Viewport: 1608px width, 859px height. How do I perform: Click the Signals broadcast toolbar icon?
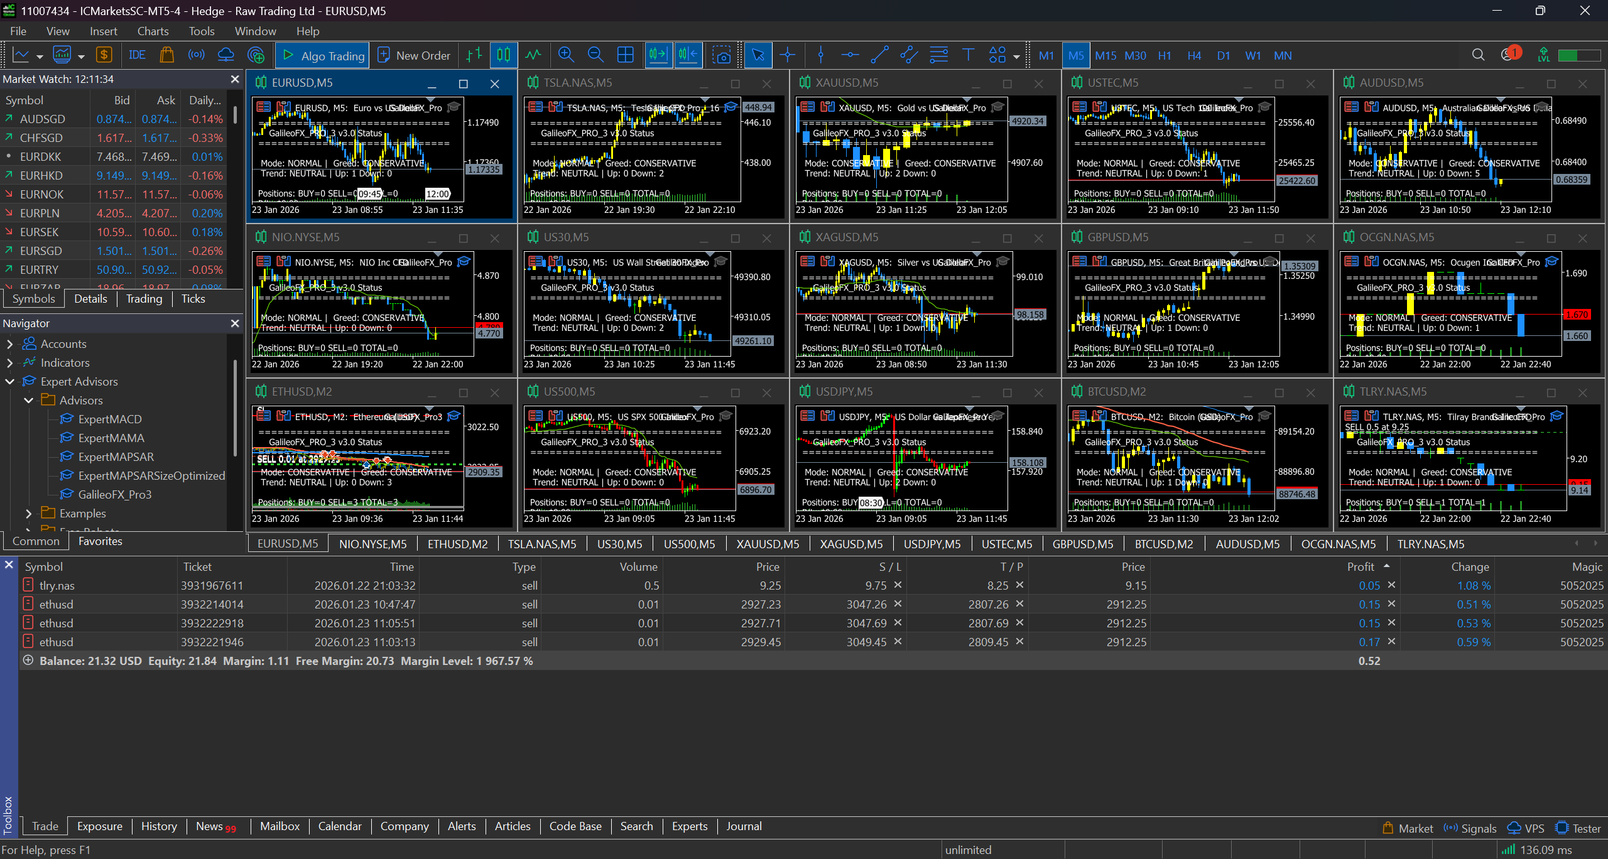coord(197,55)
